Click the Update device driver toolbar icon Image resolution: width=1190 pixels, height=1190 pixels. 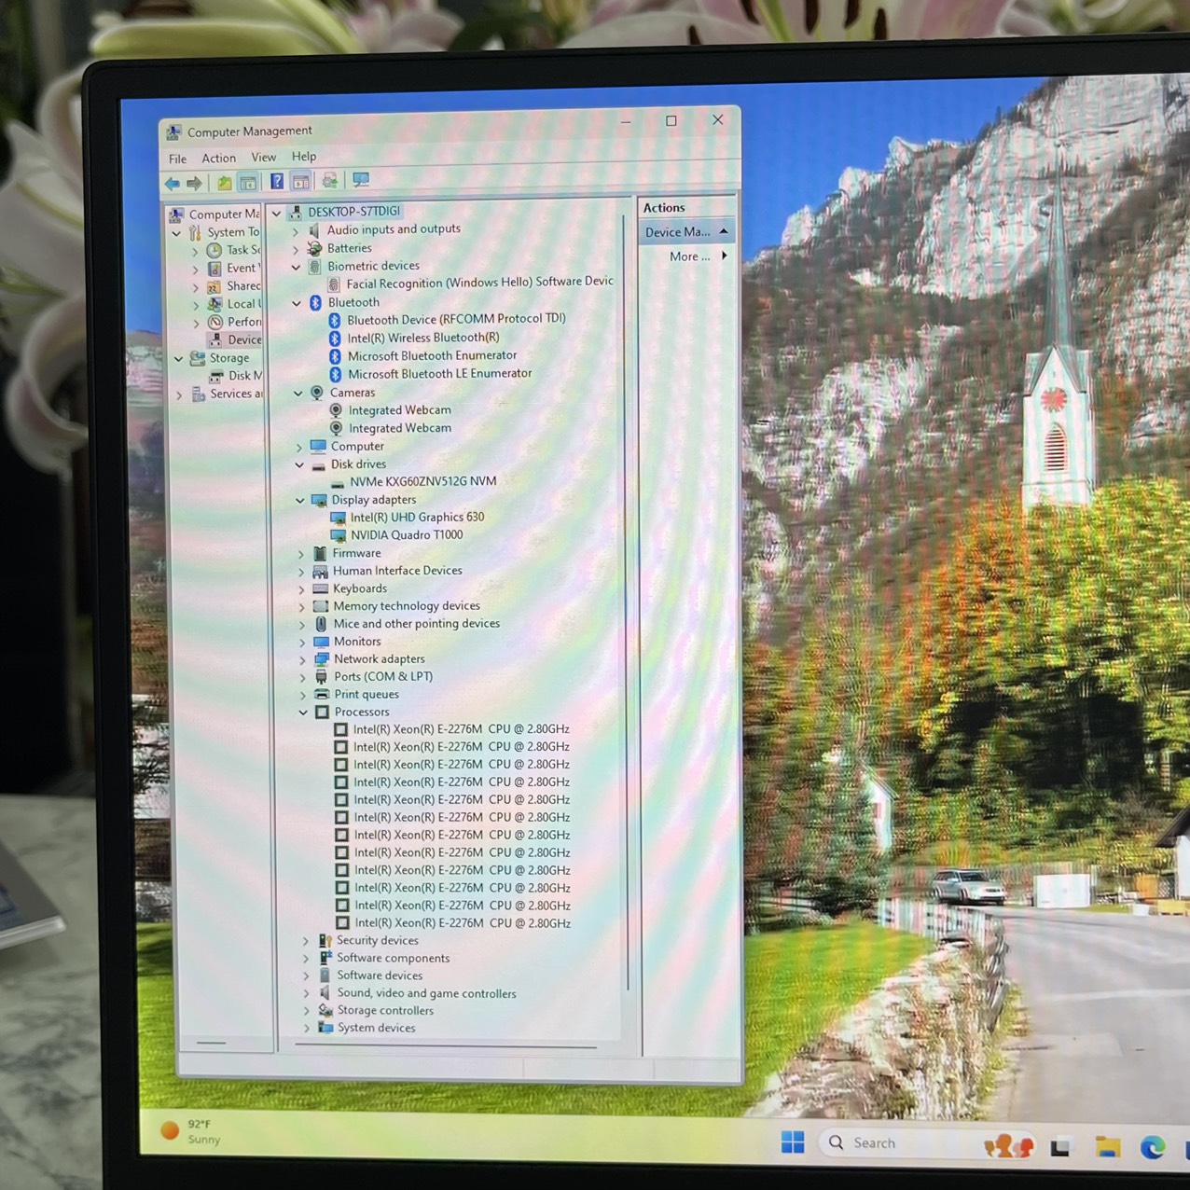click(x=329, y=181)
